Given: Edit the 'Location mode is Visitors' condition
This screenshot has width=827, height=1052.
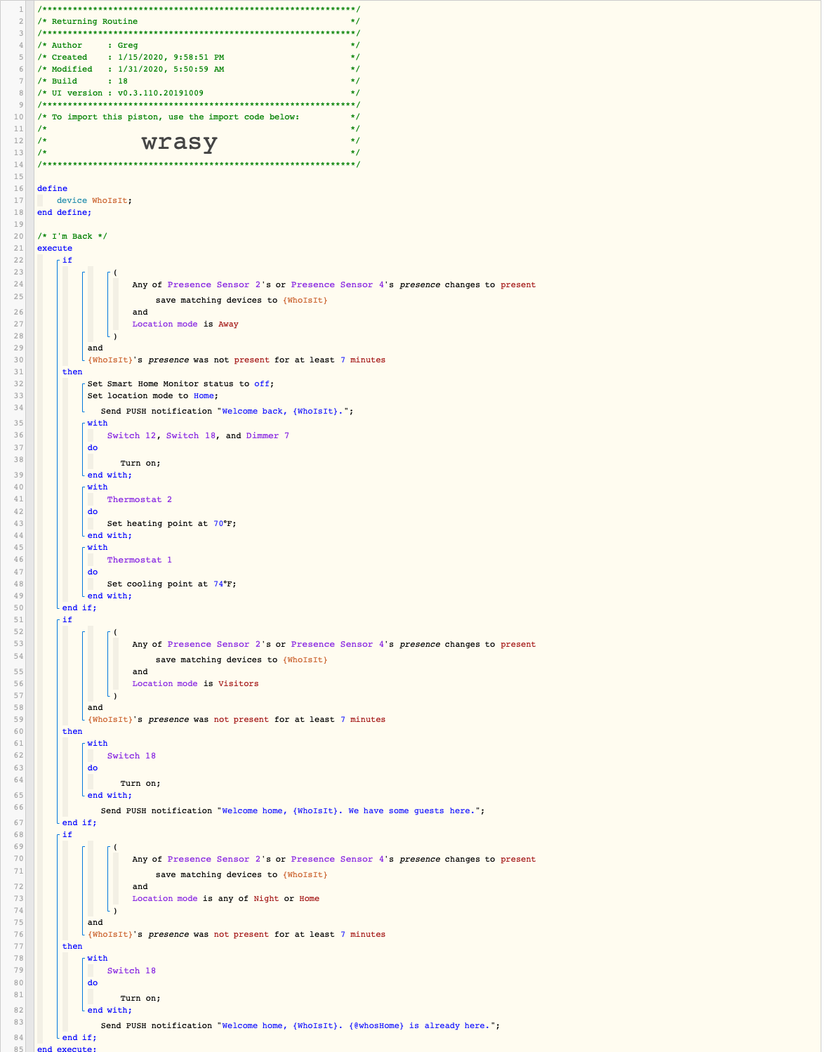Looking at the screenshot, I should click(x=195, y=684).
